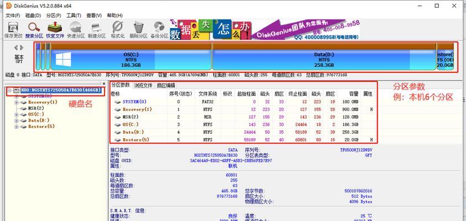The height and width of the screenshot is (221, 466).
Task: Click drive icon beside Restore(5) in tree
Action: (23, 127)
